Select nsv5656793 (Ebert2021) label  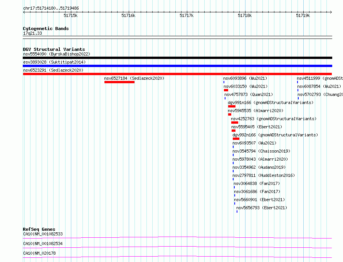tap(262, 208)
